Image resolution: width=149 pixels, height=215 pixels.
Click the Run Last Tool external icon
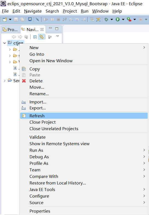[x=129, y=19]
